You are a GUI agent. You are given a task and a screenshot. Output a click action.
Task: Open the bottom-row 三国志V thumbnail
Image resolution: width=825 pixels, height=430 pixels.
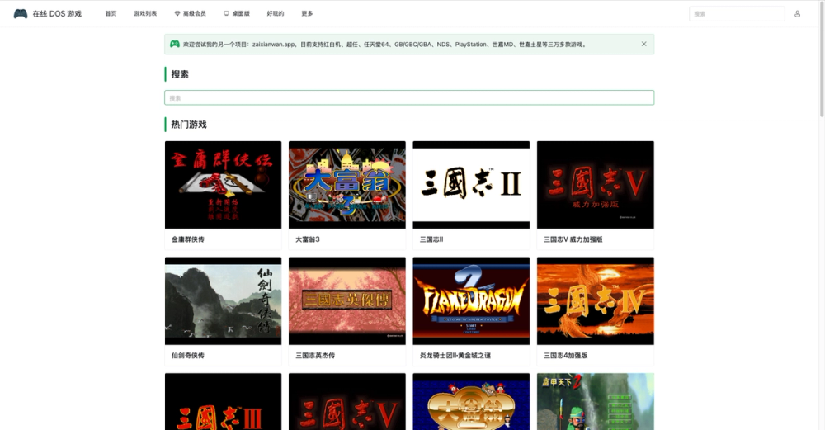coord(347,402)
